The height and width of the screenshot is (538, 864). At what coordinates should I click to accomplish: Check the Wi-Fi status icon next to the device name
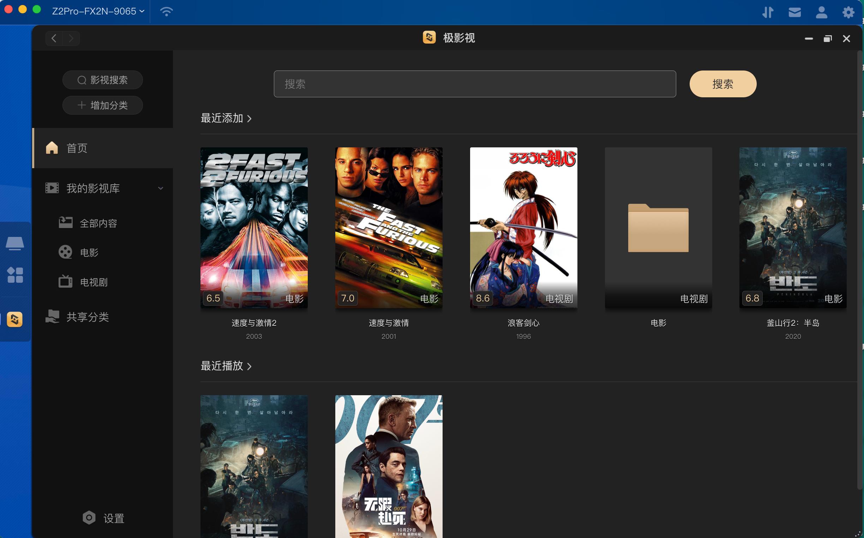pos(166,11)
